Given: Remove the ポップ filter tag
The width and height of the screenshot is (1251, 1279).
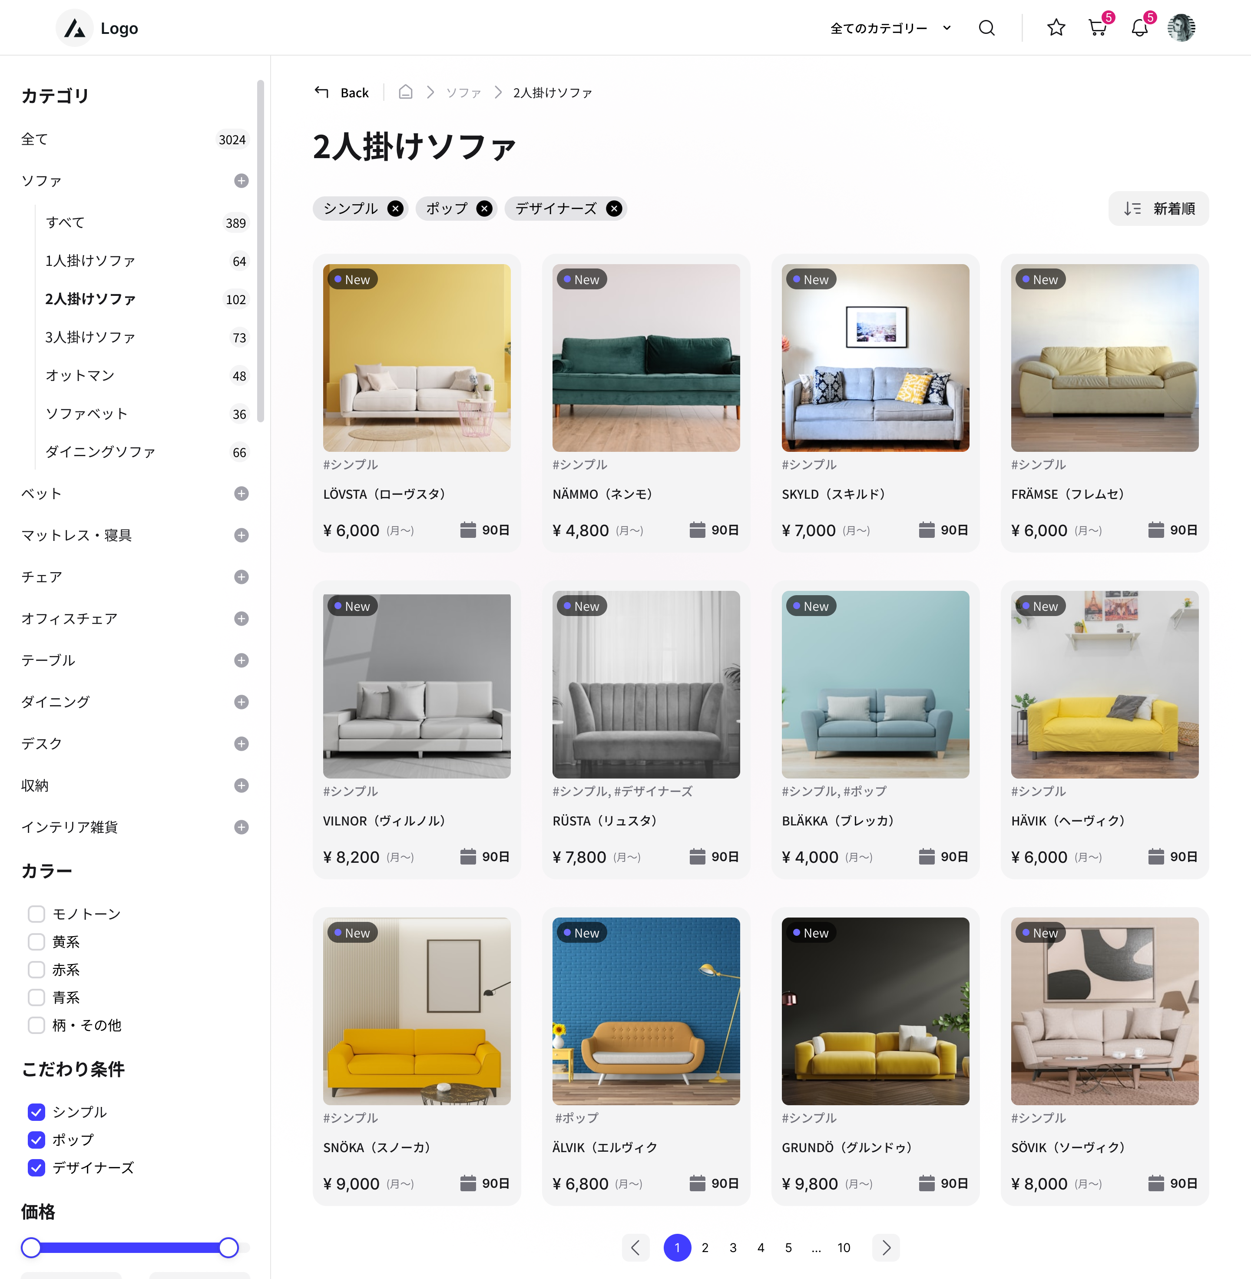Looking at the screenshot, I should tap(484, 209).
